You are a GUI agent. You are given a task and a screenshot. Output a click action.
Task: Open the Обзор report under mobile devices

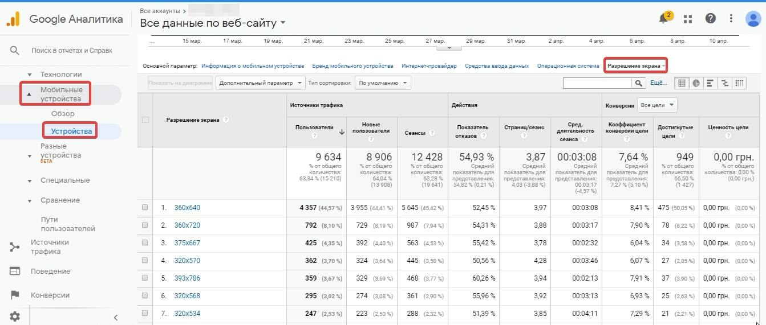coord(63,114)
